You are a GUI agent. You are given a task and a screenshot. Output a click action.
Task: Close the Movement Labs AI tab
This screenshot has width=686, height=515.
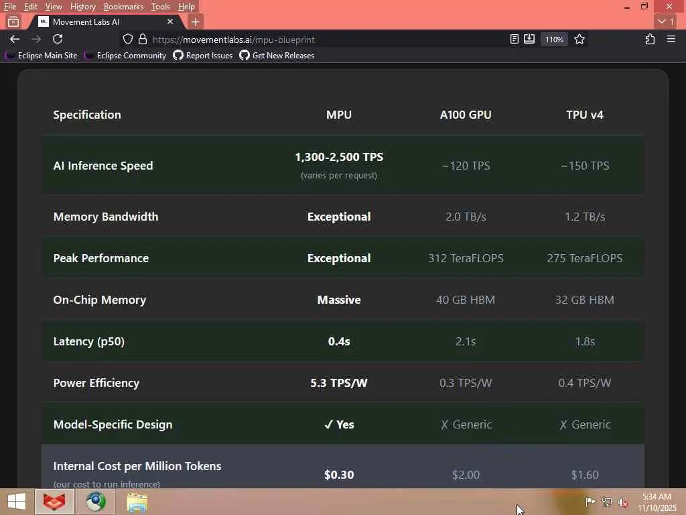pyautogui.click(x=169, y=21)
